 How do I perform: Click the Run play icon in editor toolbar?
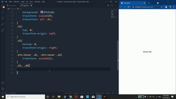pyautogui.click(x=108, y=5)
